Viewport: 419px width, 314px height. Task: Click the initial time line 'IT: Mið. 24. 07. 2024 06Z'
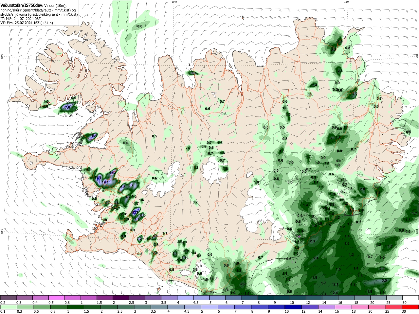tap(21, 19)
